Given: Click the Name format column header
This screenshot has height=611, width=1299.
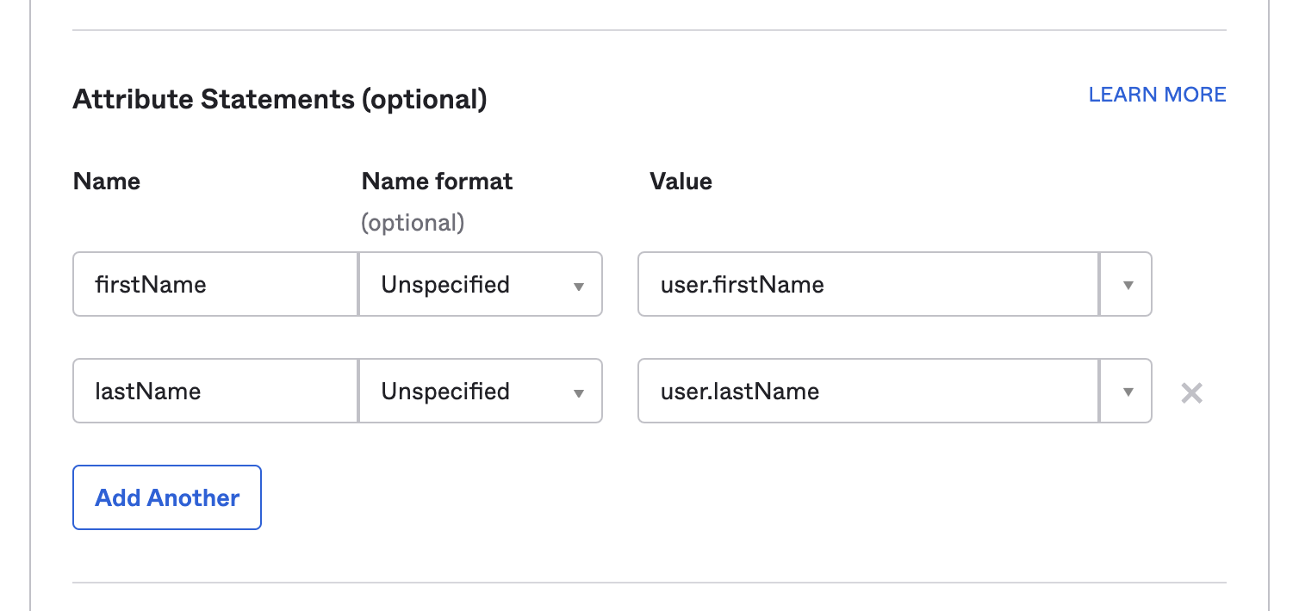Looking at the screenshot, I should (437, 182).
